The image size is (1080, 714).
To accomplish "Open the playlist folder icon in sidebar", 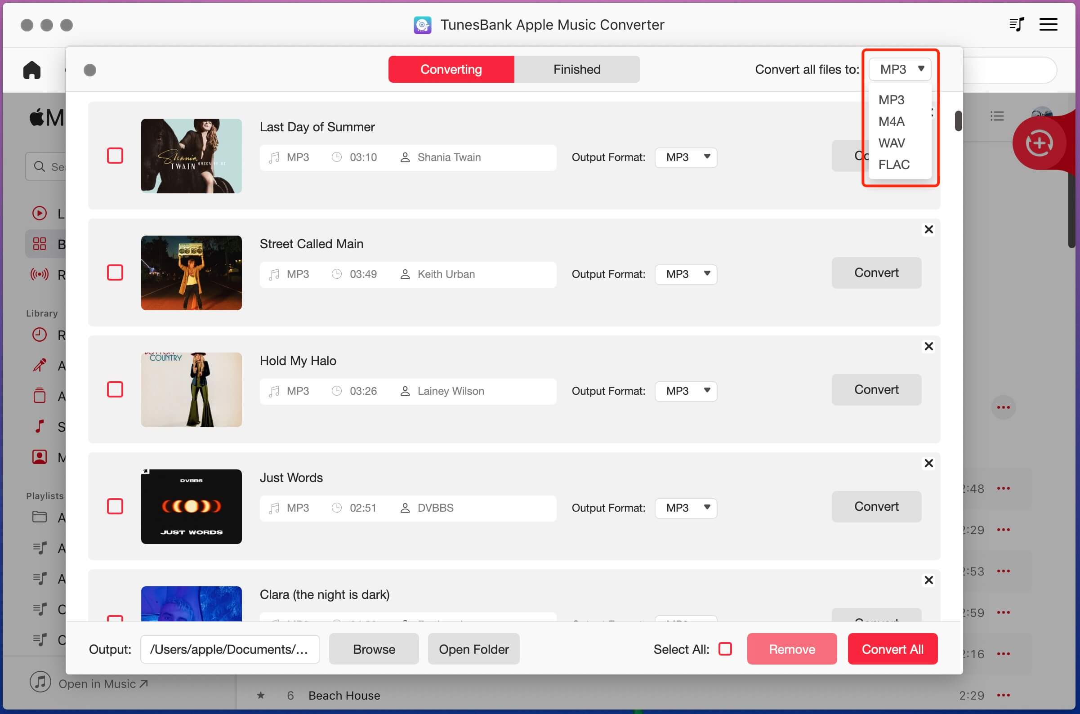I will click(40, 517).
